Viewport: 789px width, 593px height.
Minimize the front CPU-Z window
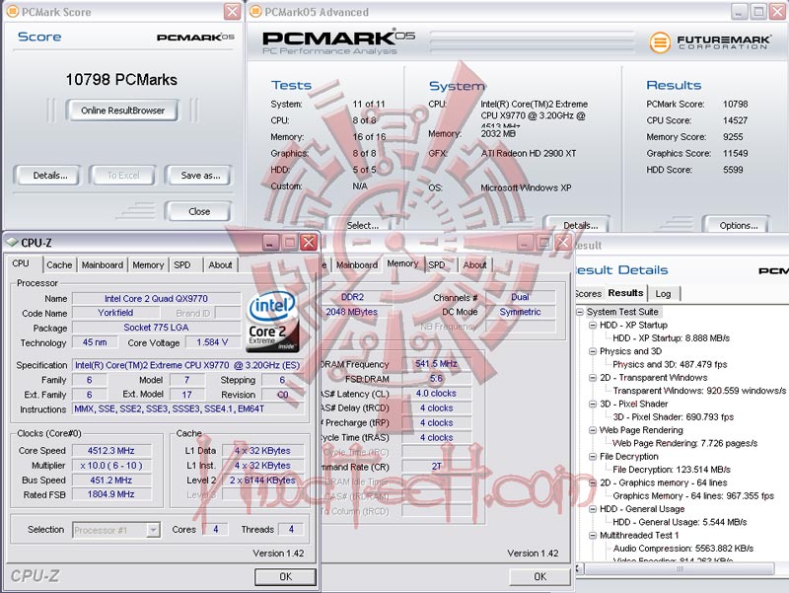point(270,243)
